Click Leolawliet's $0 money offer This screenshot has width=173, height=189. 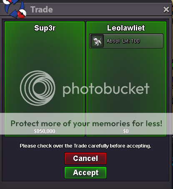(126, 131)
